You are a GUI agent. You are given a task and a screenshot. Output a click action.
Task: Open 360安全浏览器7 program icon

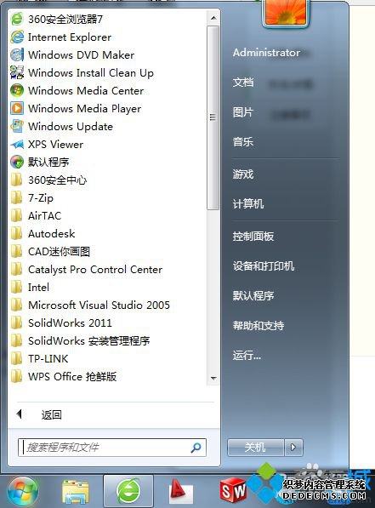pos(17,19)
